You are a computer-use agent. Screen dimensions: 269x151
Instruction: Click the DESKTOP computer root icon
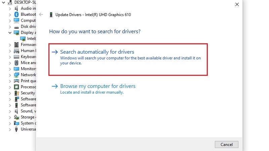pos(10,2)
